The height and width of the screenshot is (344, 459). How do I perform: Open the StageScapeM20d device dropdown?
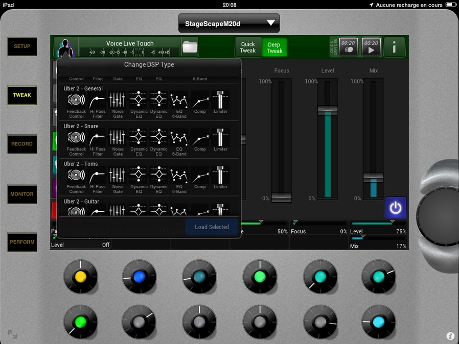229,23
